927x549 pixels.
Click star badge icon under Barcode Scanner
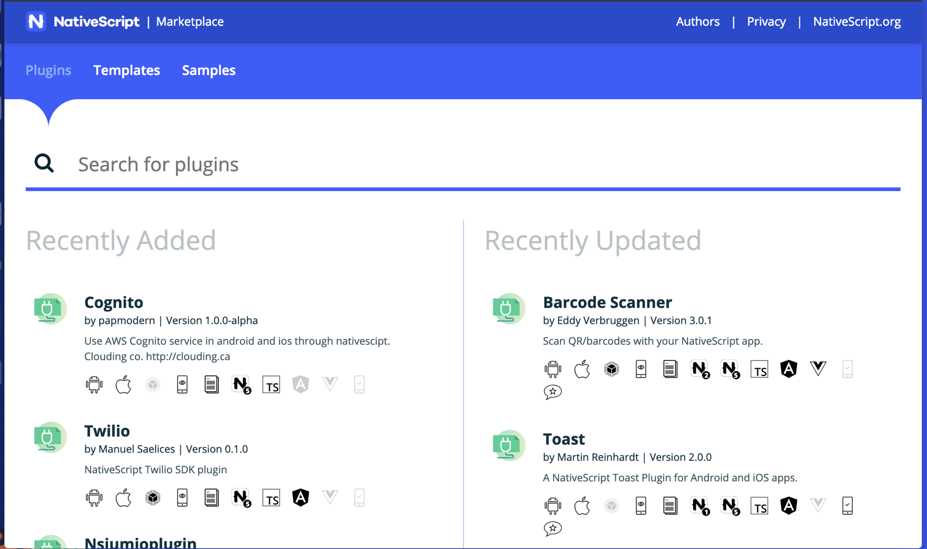tap(552, 392)
